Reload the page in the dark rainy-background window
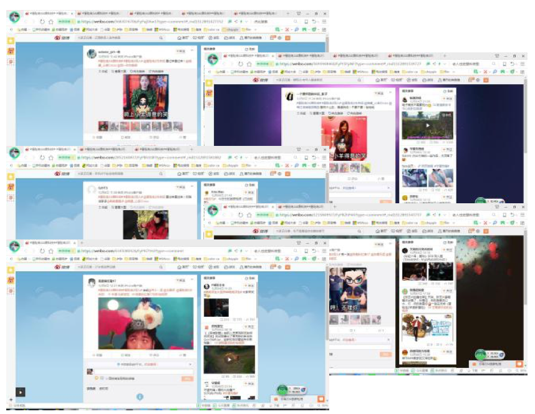The height and width of the screenshot is (414, 535). tap(241, 215)
